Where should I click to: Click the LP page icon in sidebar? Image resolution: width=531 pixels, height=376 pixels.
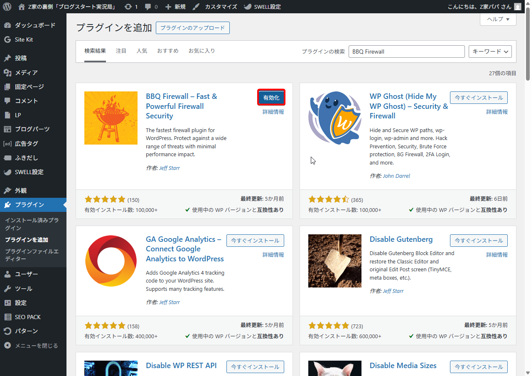point(7,115)
